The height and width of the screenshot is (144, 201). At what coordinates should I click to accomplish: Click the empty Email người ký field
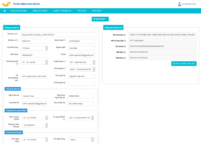coord(81,83)
